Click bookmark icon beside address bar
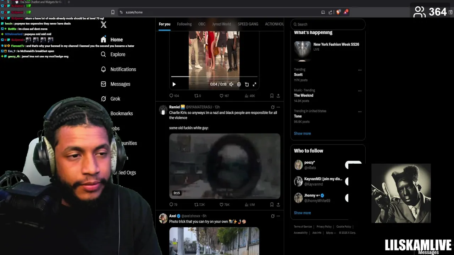Screen dimensions: 454x255 pos(113,12)
